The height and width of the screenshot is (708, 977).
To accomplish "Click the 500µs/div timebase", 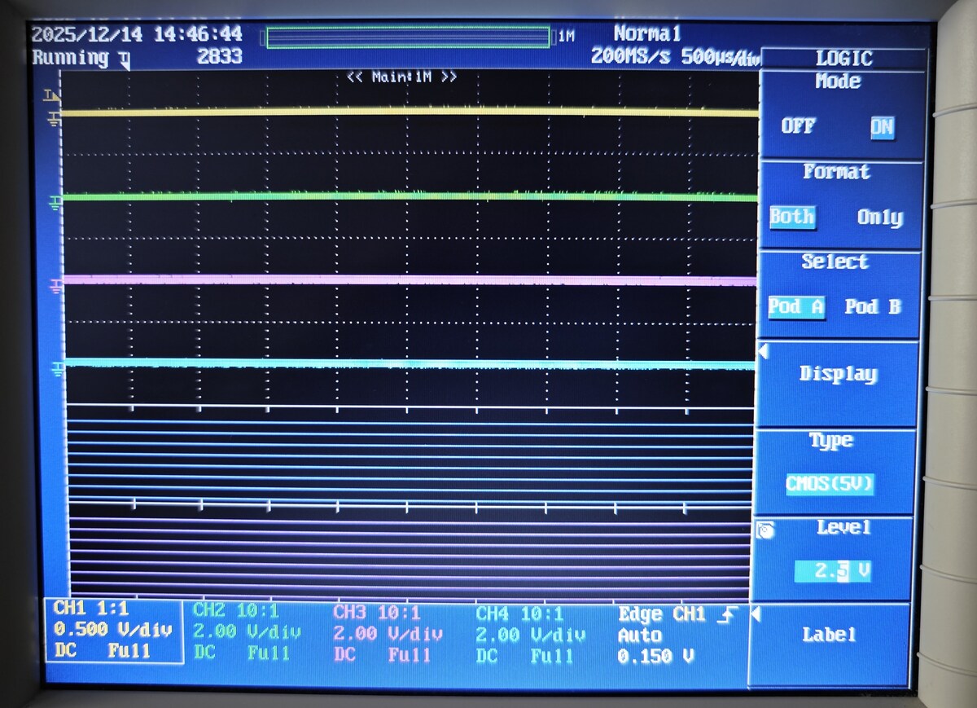I will [722, 58].
